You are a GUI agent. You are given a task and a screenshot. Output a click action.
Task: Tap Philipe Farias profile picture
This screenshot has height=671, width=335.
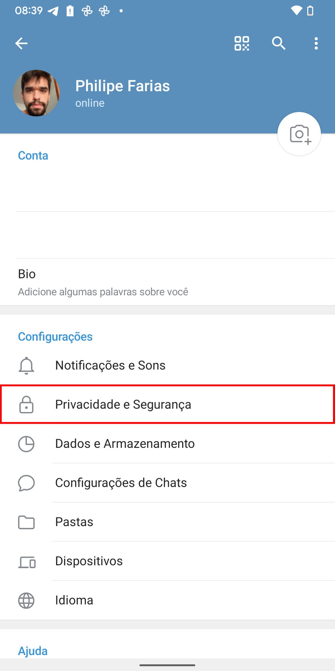37,93
